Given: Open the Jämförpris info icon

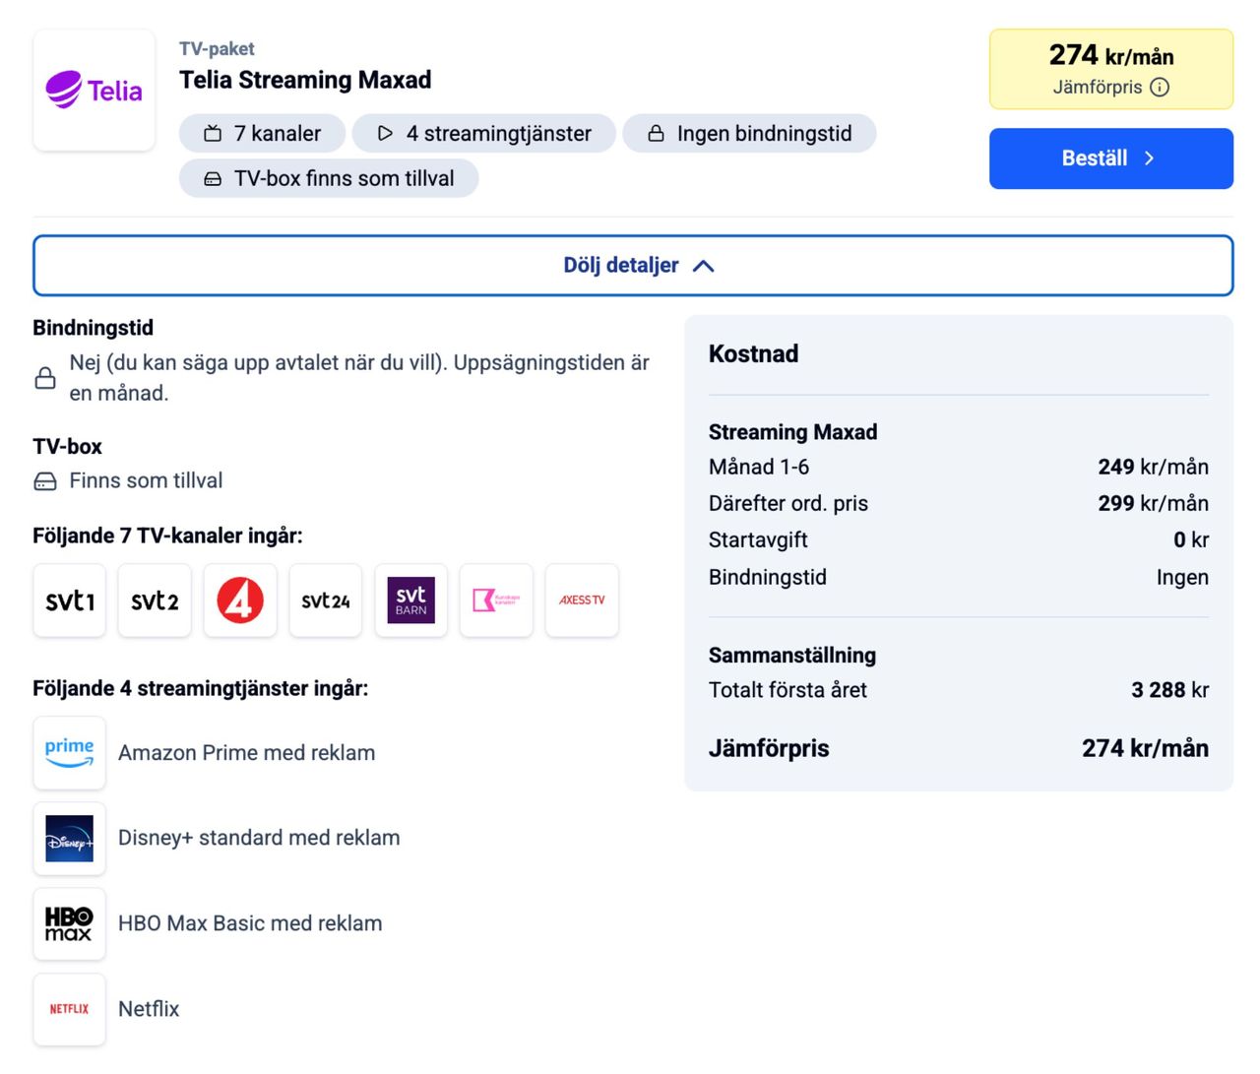Looking at the screenshot, I should tap(1160, 88).
